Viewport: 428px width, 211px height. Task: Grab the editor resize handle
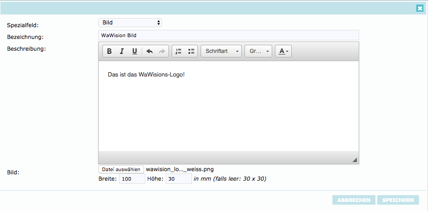[355, 159]
